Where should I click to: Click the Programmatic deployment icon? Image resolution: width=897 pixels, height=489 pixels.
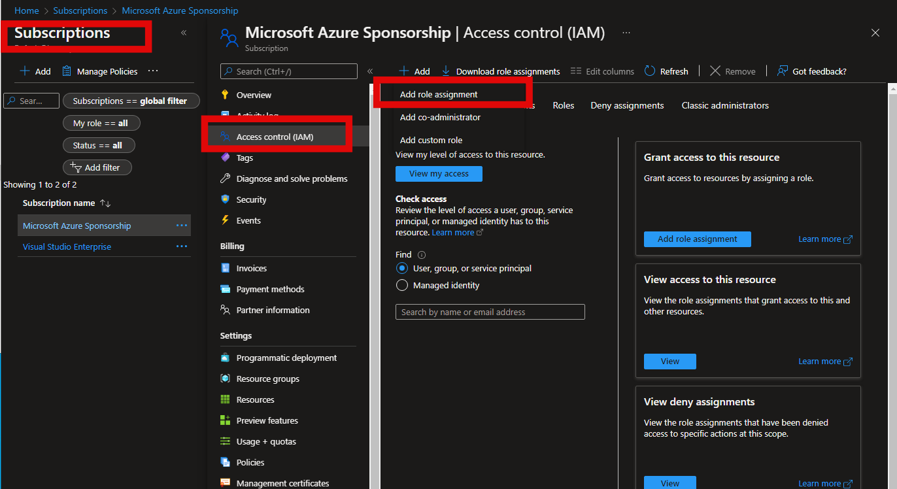point(225,358)
